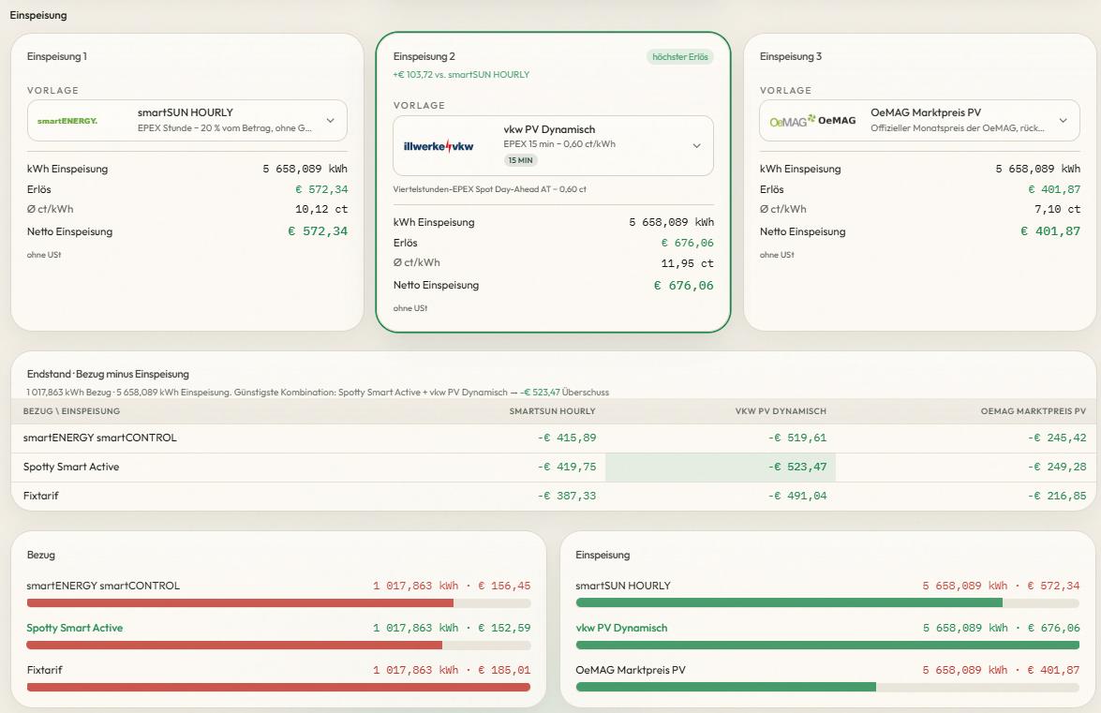Click the SMARTSUN HOURLY column header

click(x=552, y=411)
